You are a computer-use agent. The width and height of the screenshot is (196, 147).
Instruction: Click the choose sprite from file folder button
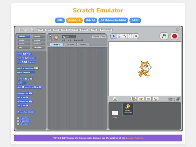pyautogui.click(x=148, y=99)
